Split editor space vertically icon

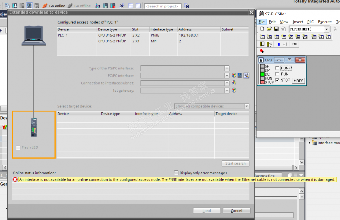coord(138,6)
